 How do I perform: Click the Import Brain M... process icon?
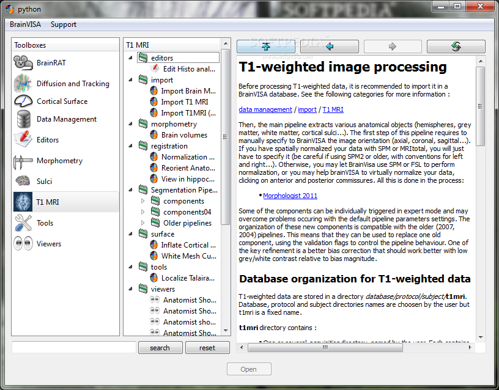[153, 90]
